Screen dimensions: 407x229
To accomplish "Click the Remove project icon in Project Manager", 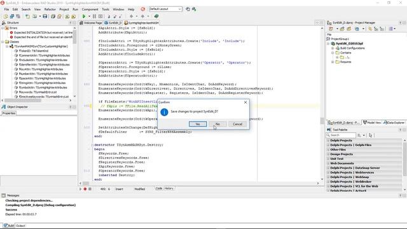I will coord(349,29).
